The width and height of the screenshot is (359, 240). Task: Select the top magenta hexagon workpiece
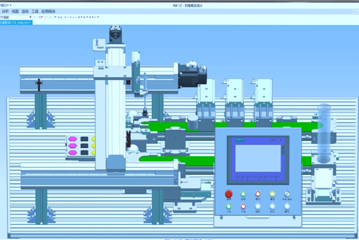click(x=73, y=139)
